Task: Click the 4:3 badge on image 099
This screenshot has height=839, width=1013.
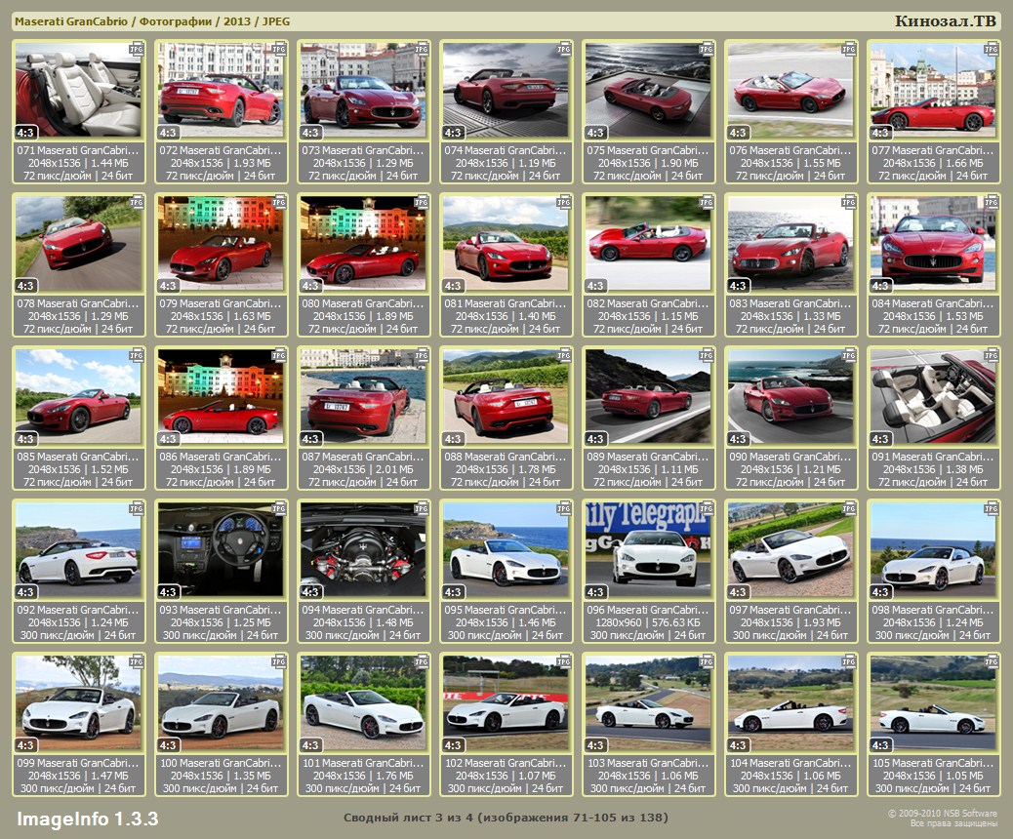Action: point(26,745)
